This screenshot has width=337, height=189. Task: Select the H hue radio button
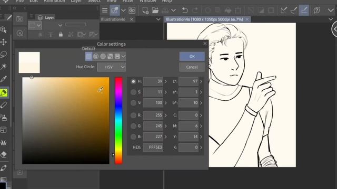(x=133, y=81)
